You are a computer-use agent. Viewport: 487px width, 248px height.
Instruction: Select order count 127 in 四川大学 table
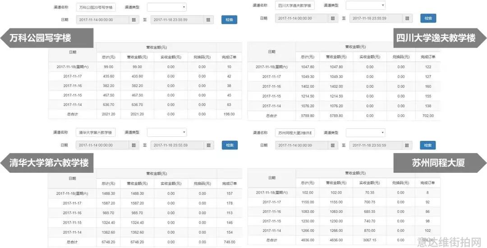pos(428,77)
